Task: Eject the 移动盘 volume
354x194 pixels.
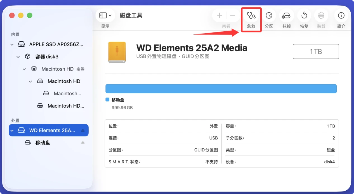Action: click(83, 143)
